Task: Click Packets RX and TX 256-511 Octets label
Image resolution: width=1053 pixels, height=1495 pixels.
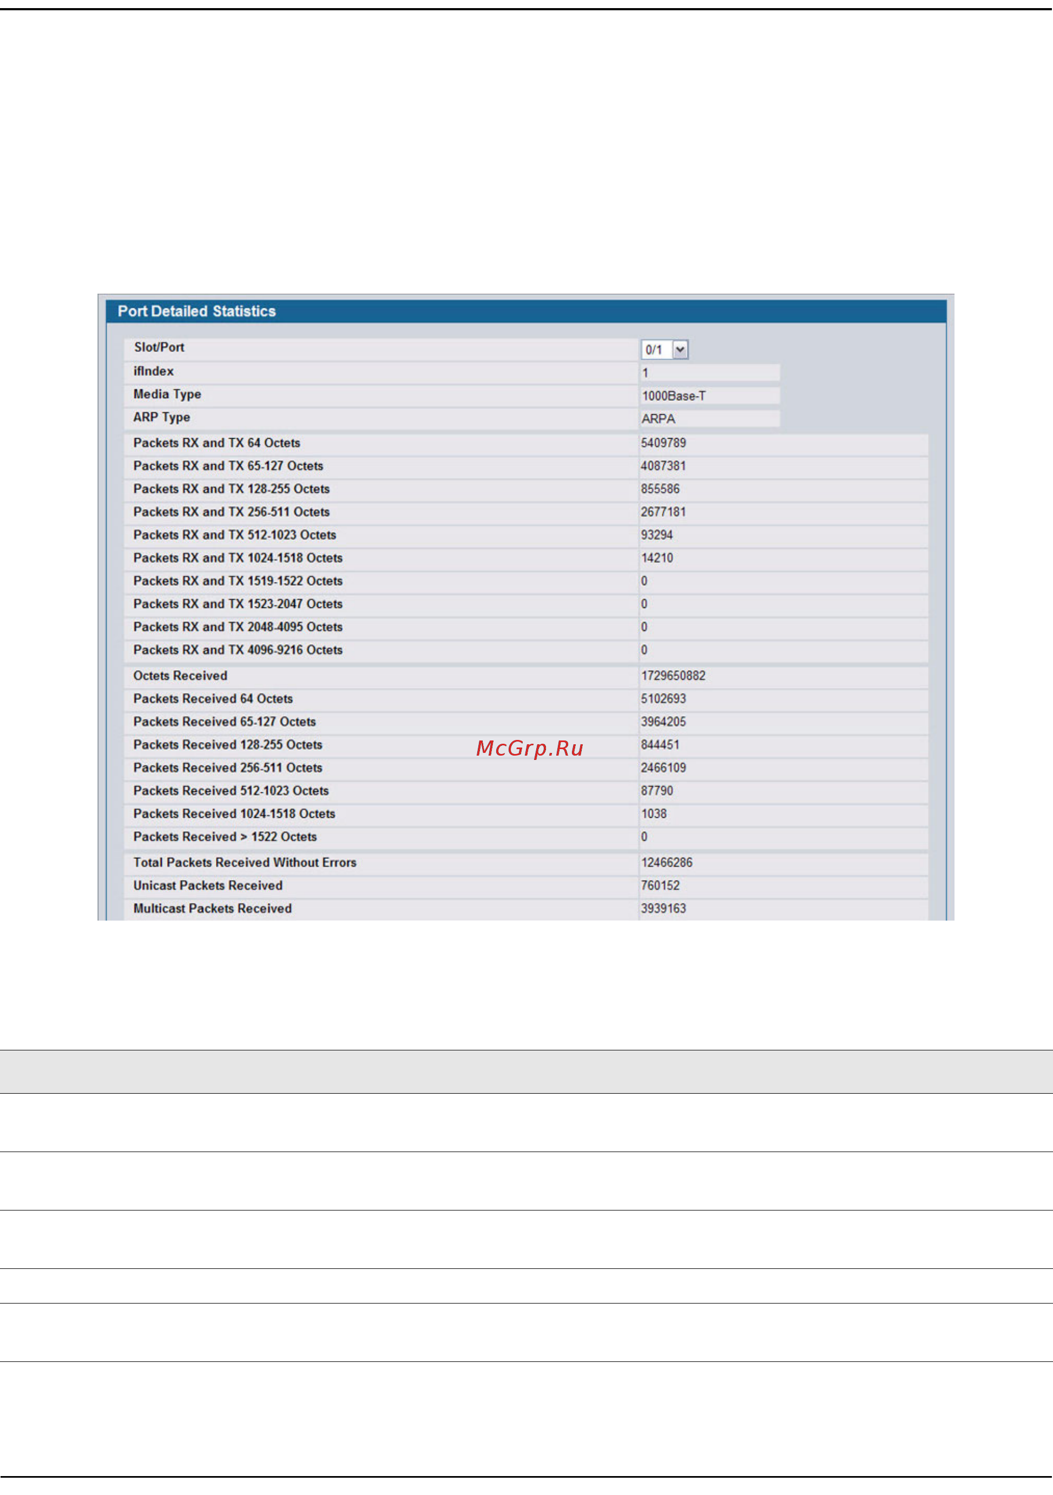Action: (x=231, y=512)
